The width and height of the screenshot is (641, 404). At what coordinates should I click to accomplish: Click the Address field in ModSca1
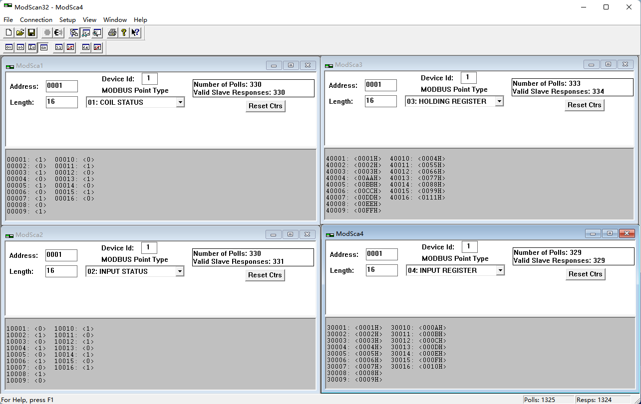click(62, 86)
